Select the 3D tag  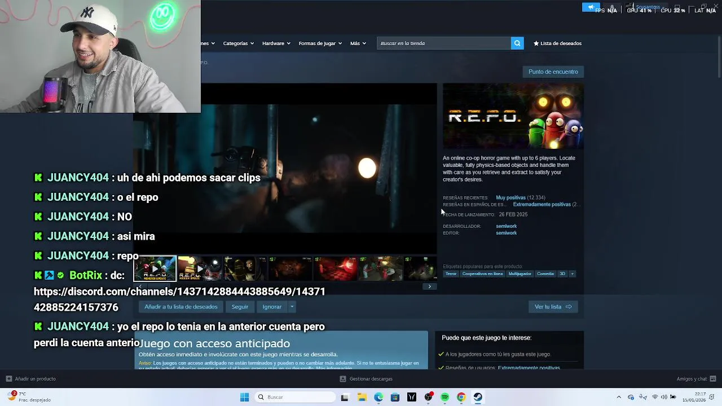pos(562,274)
